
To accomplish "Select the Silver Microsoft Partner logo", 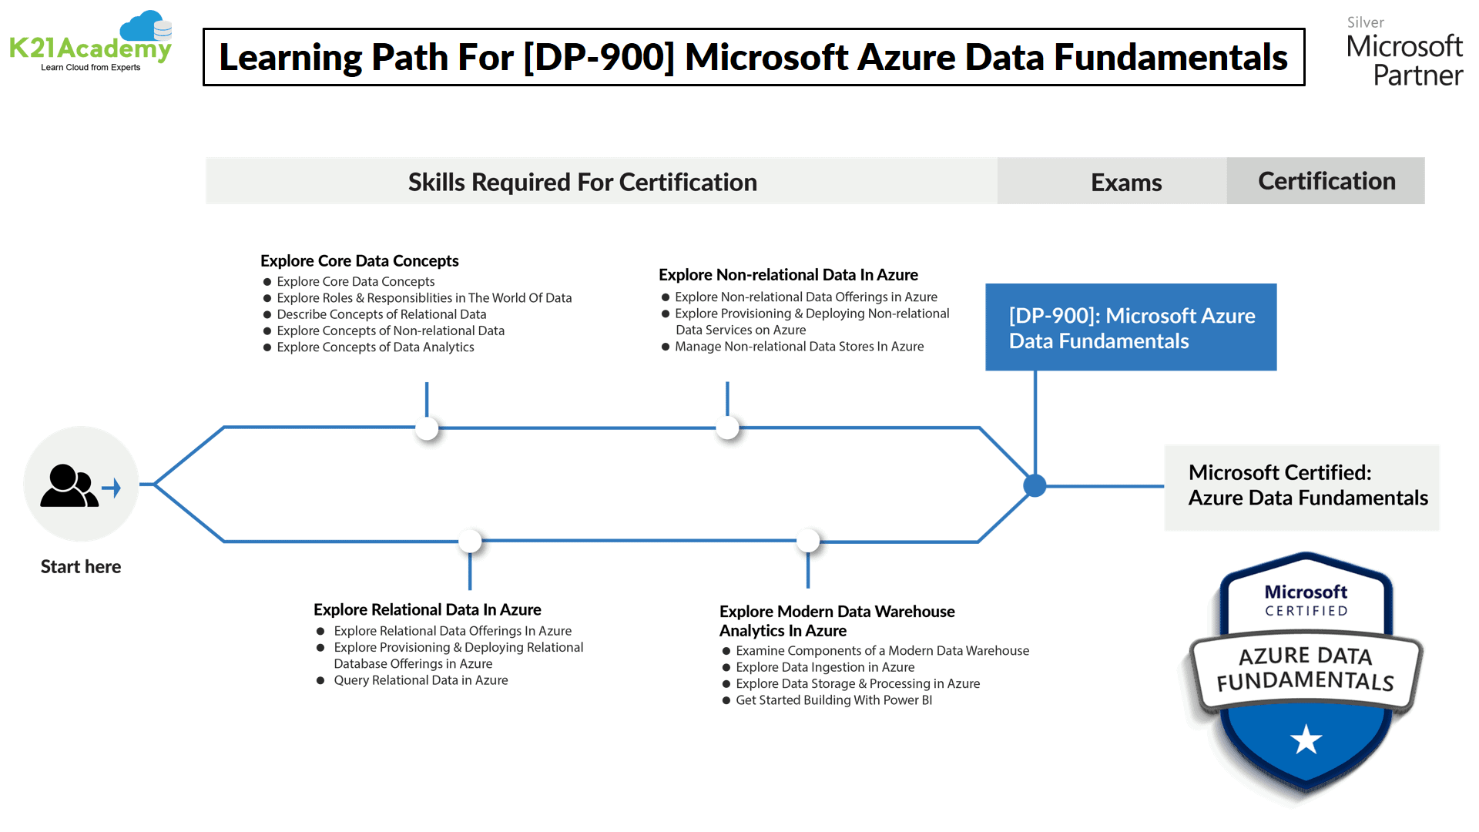I will coord(1404,50).
